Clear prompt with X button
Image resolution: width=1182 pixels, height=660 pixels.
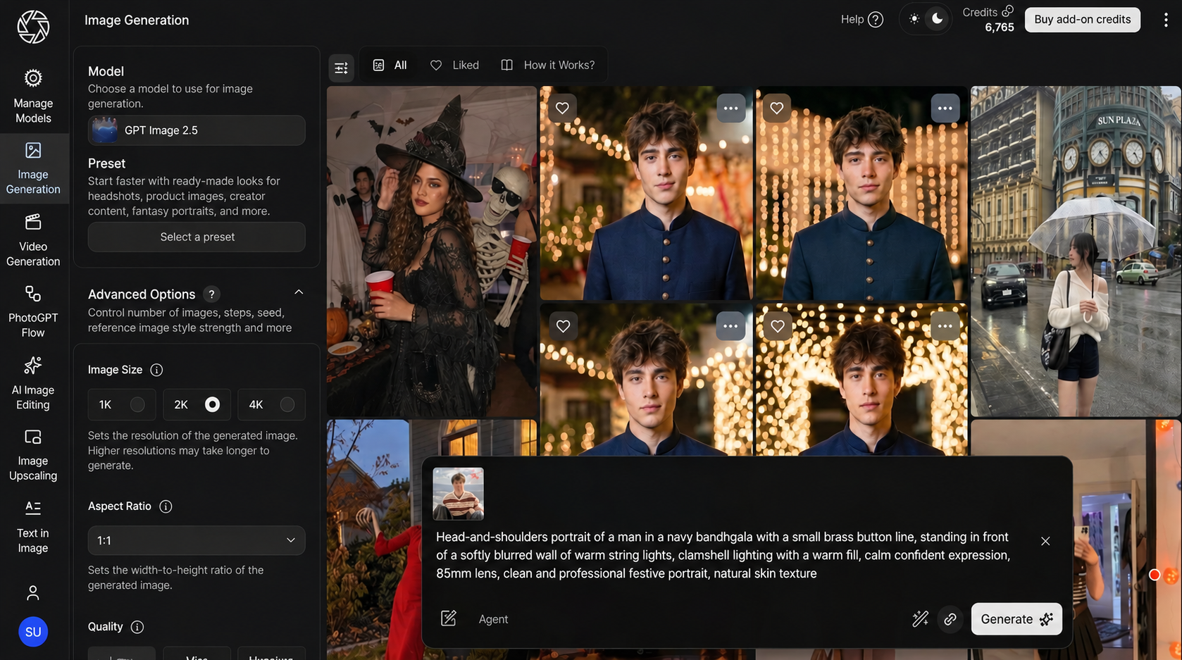(1045, 541)
